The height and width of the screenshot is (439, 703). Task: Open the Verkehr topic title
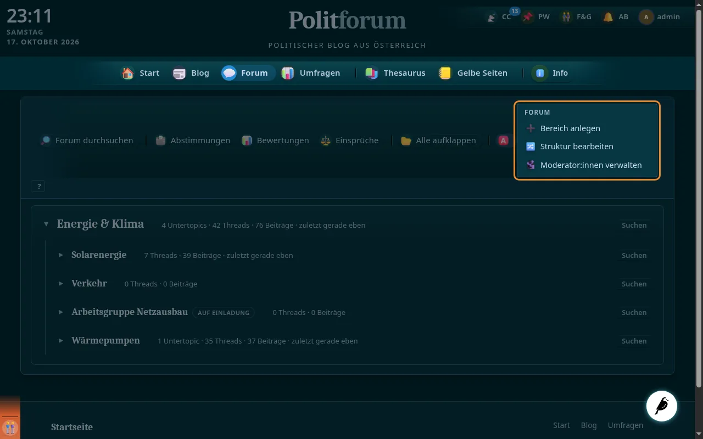pos(89,283)
